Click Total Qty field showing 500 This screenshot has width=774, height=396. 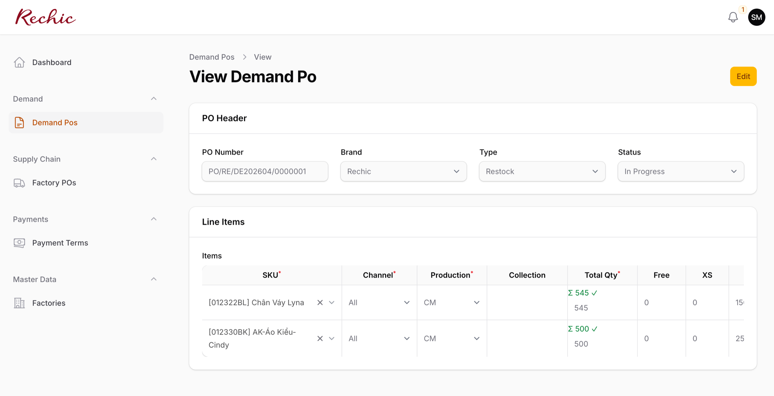coord(602,344)
